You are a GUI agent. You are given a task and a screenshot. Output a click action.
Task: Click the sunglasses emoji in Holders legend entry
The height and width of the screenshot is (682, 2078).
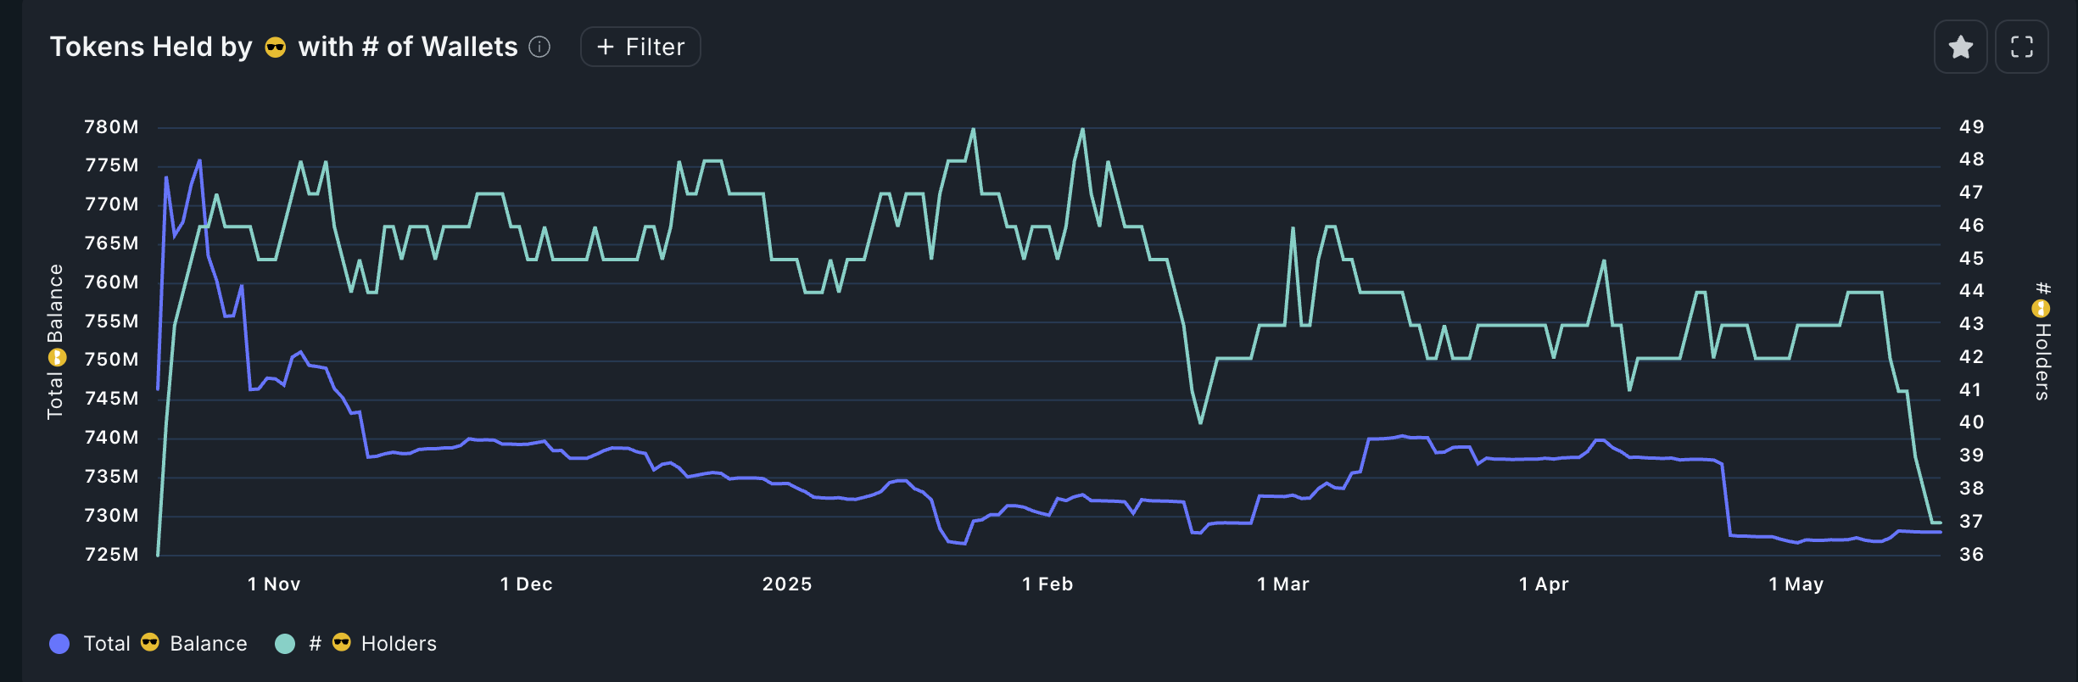coord(342,642)
